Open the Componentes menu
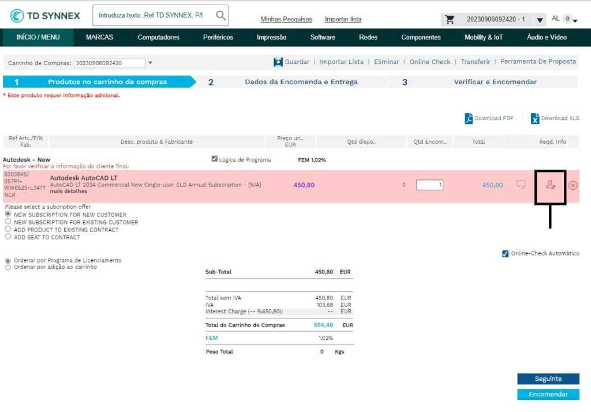 421,38
